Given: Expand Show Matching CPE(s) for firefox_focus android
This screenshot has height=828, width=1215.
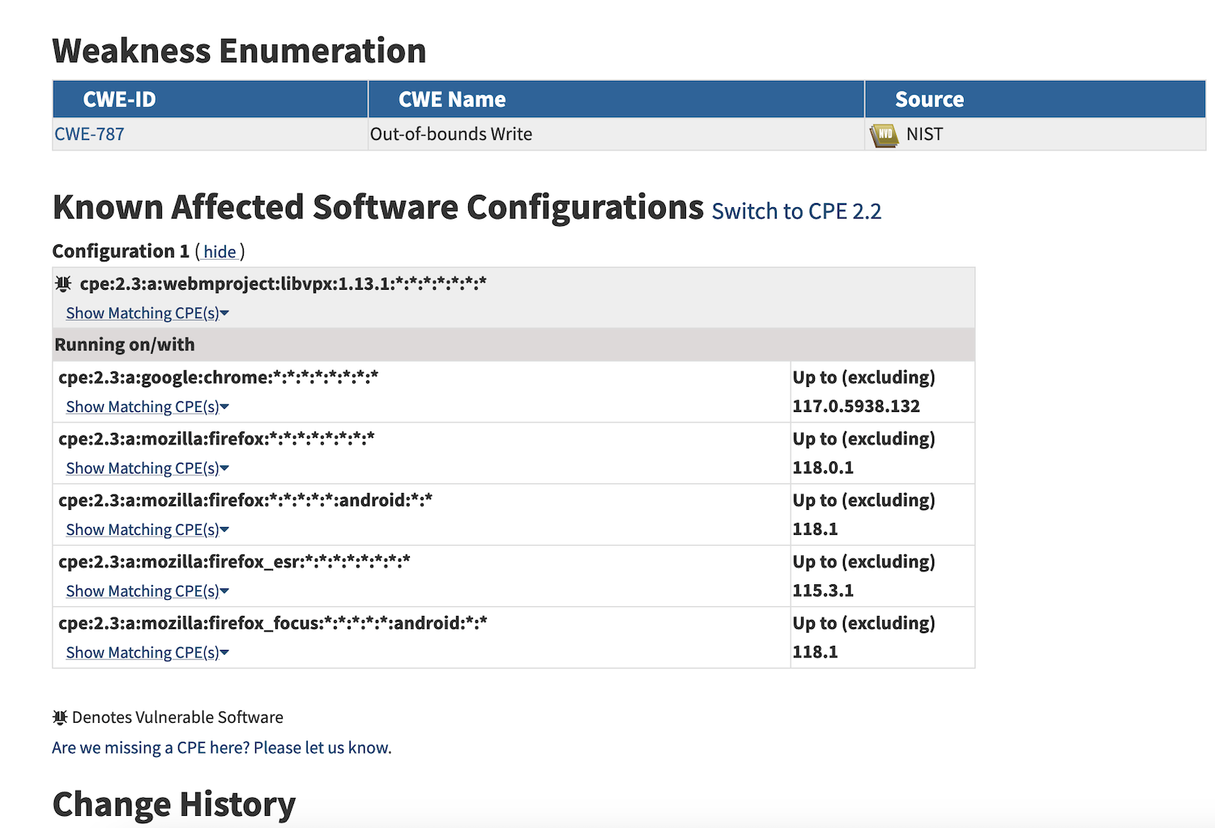Looking at the screenshot, I should click(147, 653).
